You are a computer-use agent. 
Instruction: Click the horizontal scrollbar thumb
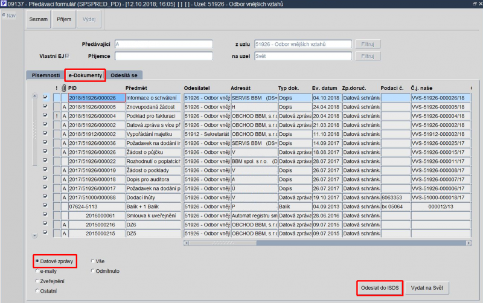[x=223, y=243]
